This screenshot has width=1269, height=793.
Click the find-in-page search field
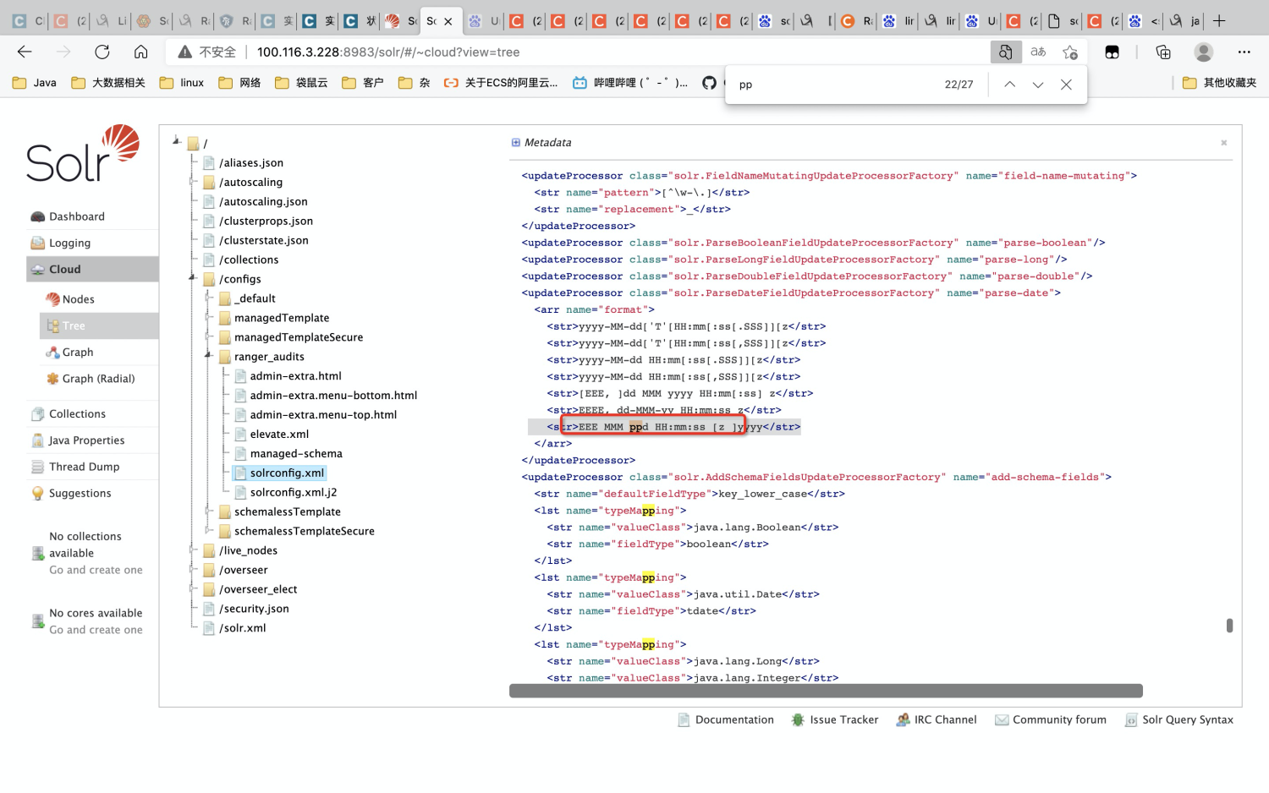[x=833, y=85]
